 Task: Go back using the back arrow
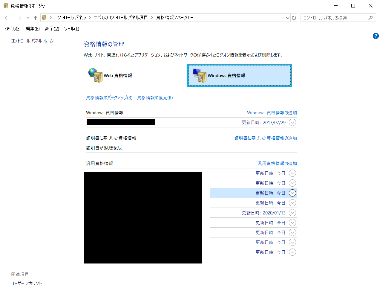(x=7, y=18)
